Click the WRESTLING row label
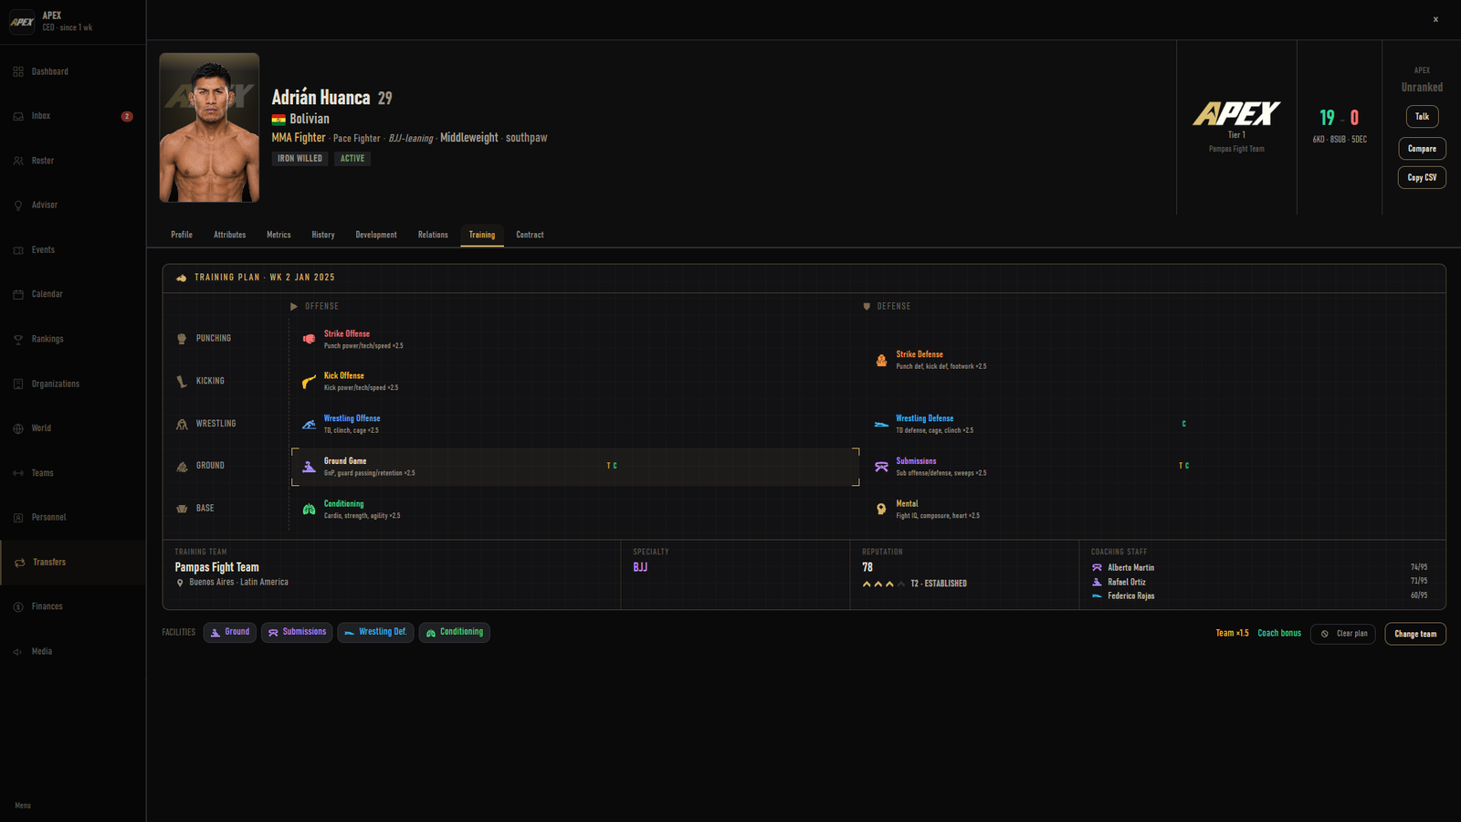The image size is (1461, 822). tap(215, 424)
